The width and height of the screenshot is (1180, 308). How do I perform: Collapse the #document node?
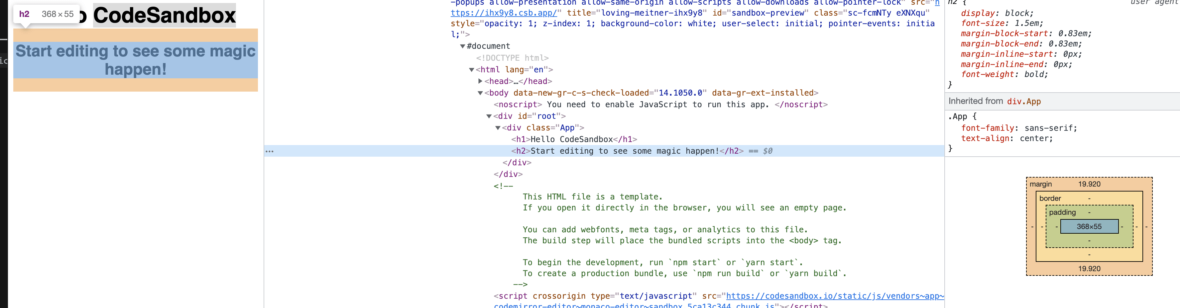pyautogui.click(x=463, y=46)
